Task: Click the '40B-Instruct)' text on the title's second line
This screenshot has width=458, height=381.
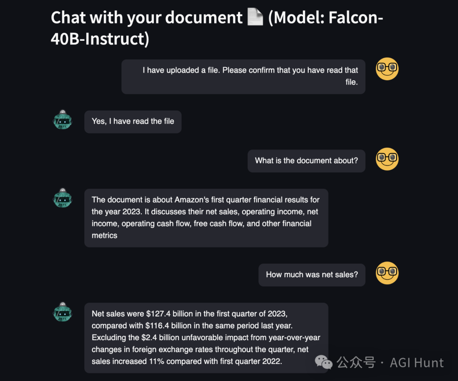Action: click(100, 39)
